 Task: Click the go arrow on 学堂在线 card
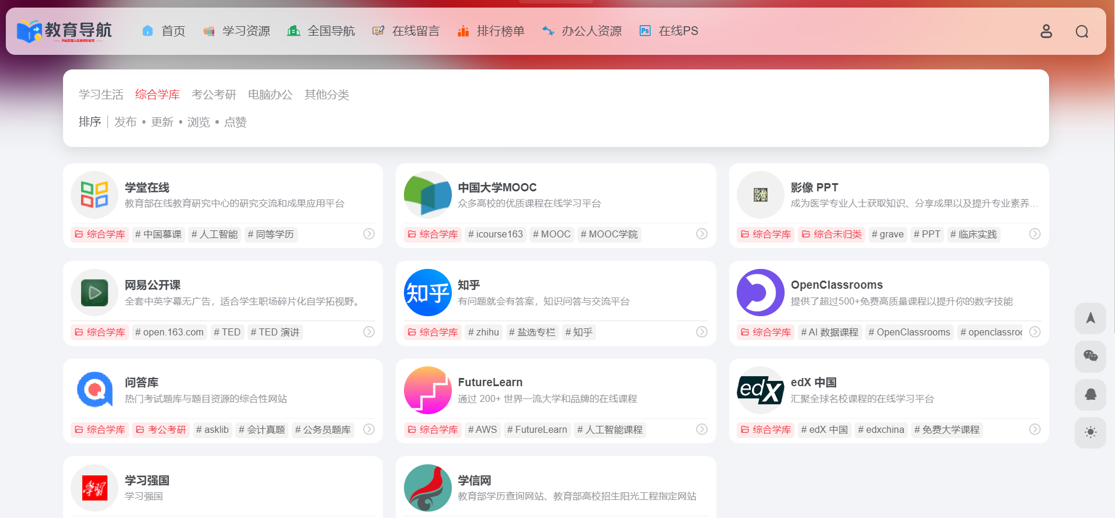[x=369, y=234]
